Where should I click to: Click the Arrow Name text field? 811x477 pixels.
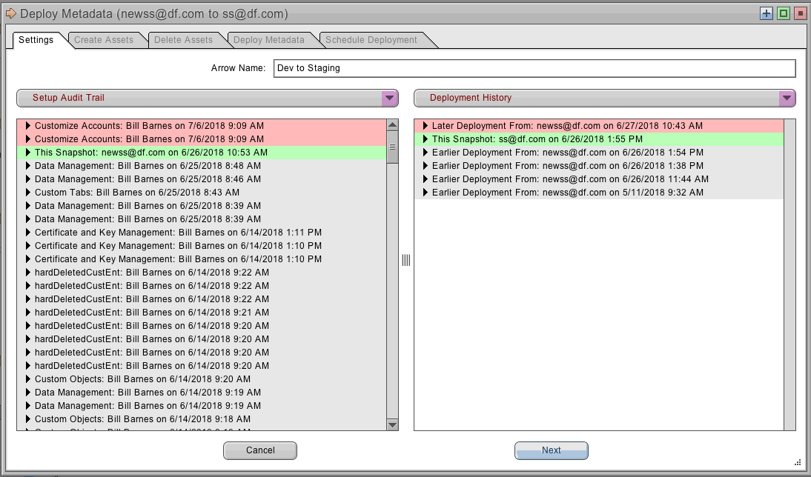coord(534,68)
